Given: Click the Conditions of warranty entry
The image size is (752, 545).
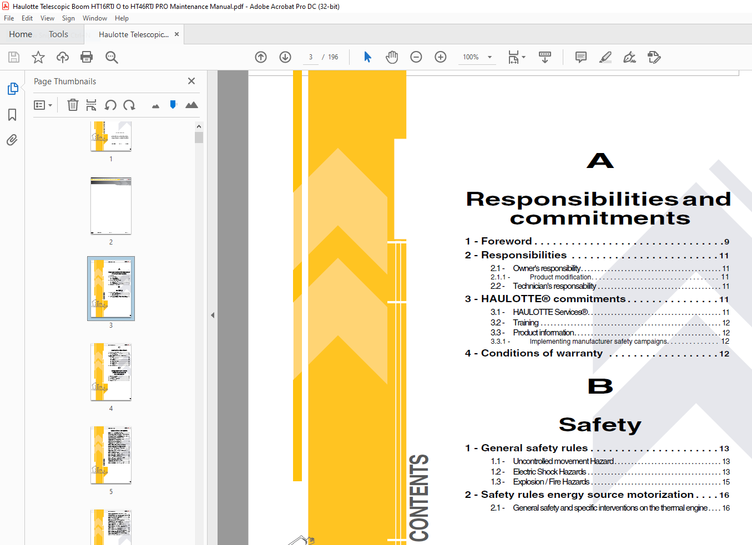Looking at the screenshot, I should pyautogui.click(x=597, y=353).
